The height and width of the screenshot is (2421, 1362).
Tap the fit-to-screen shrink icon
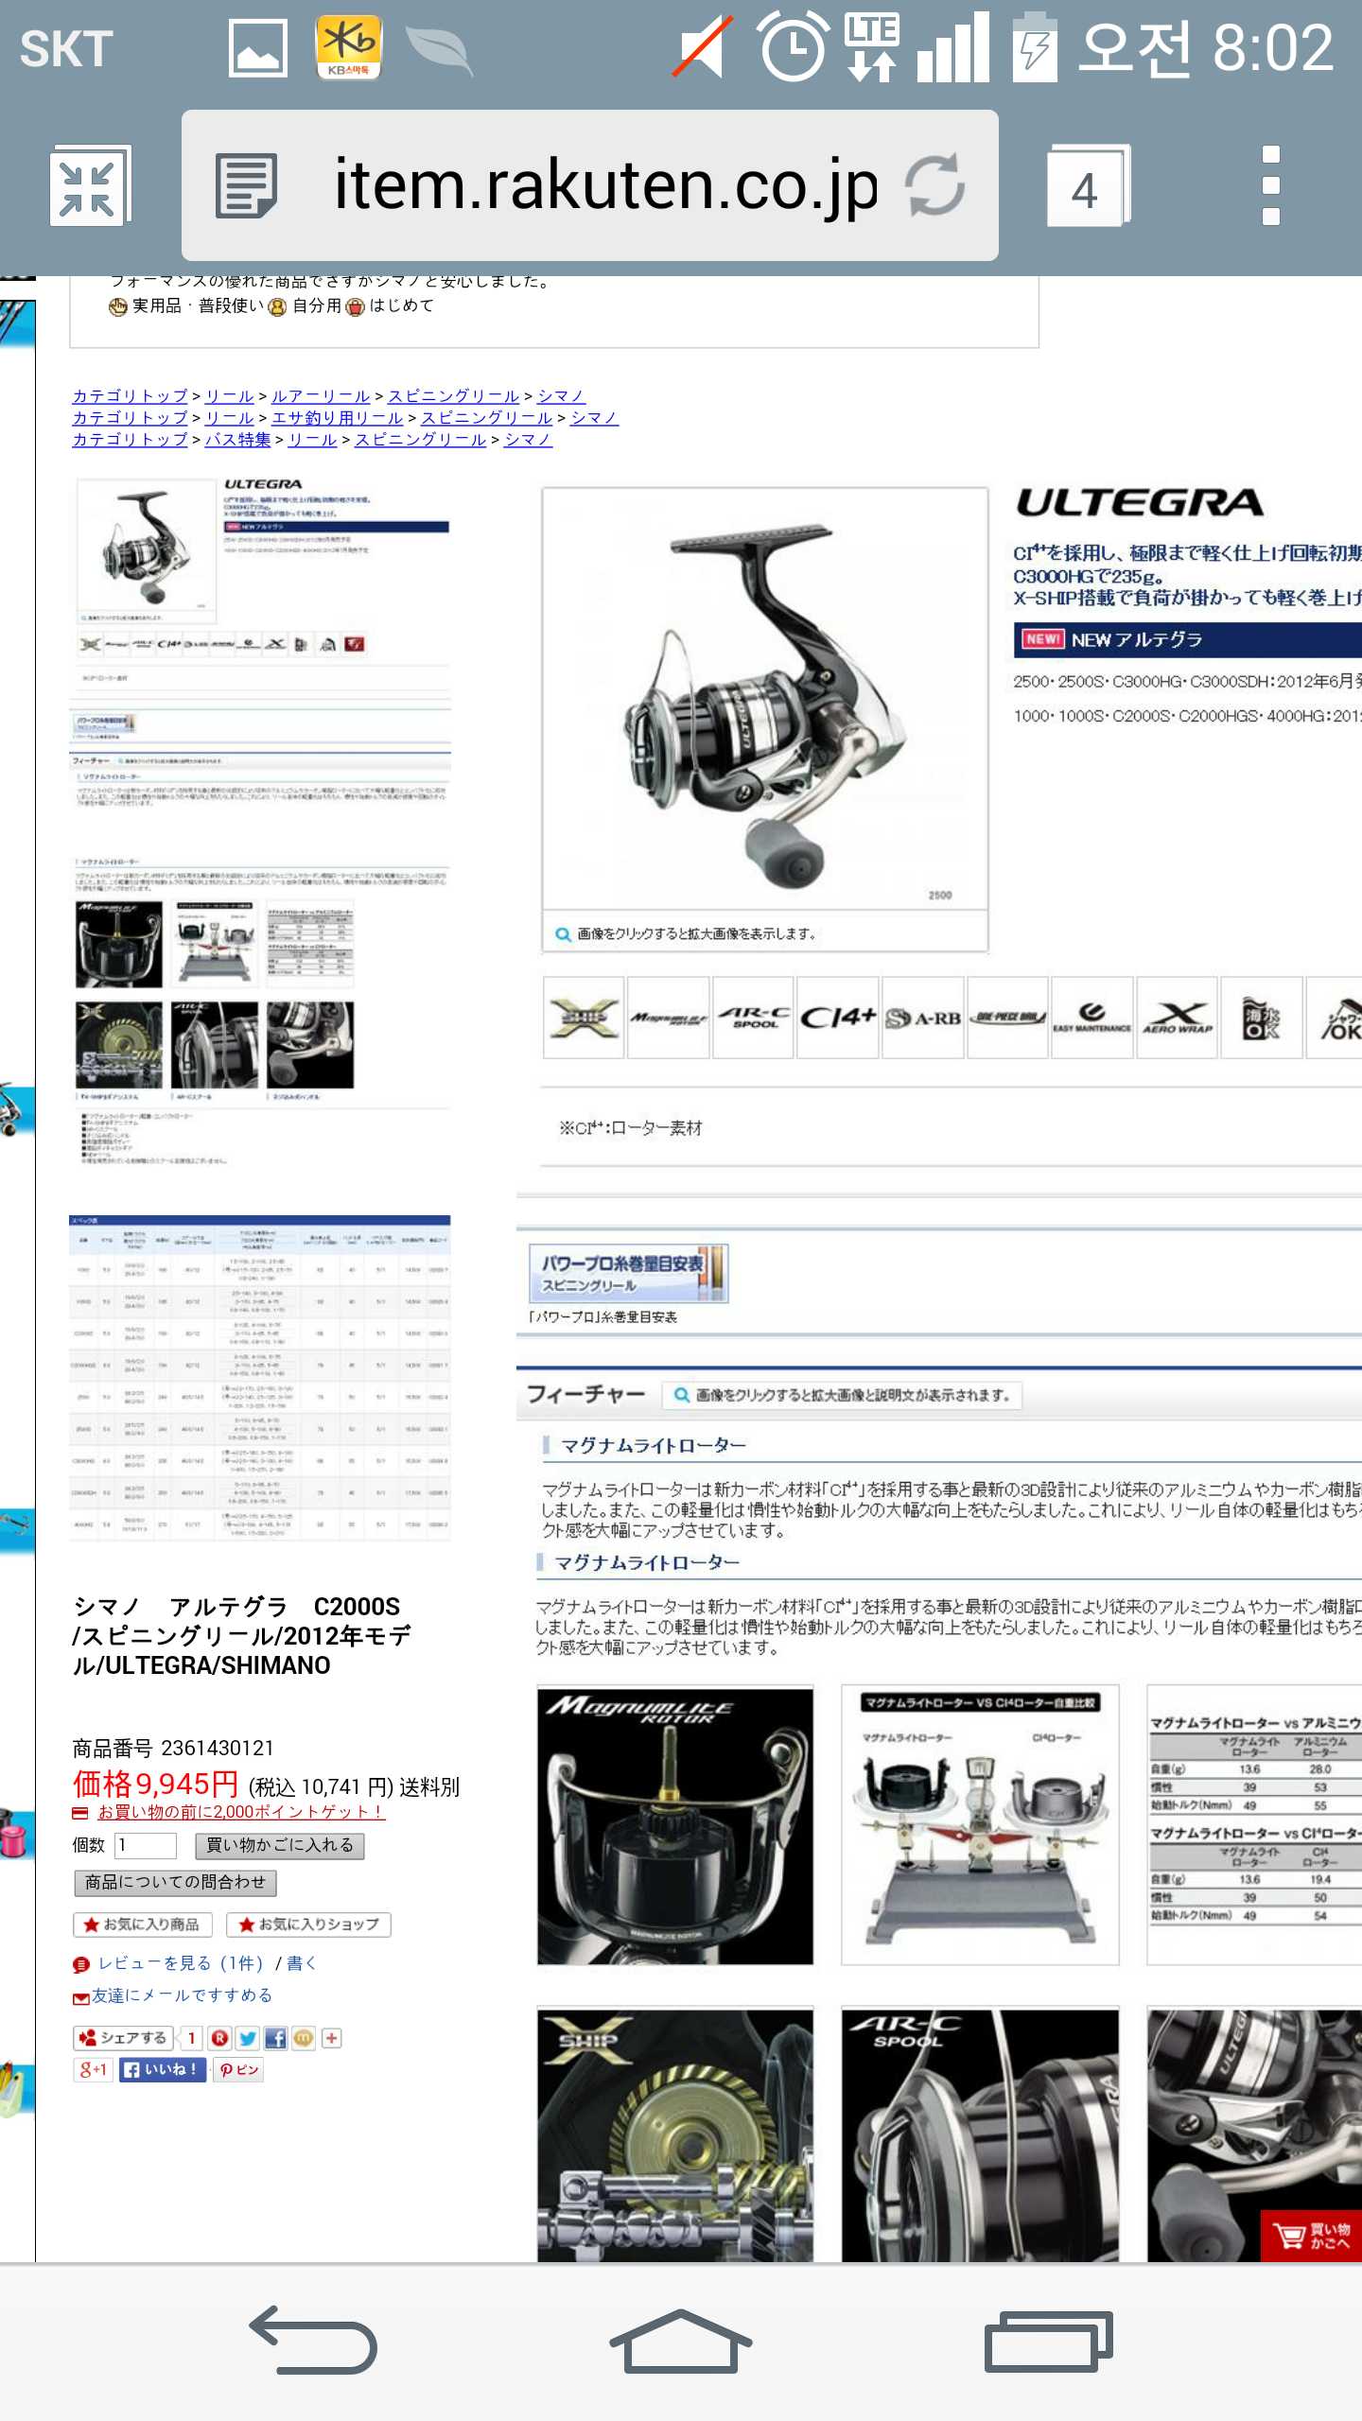[x=89, y=186]
